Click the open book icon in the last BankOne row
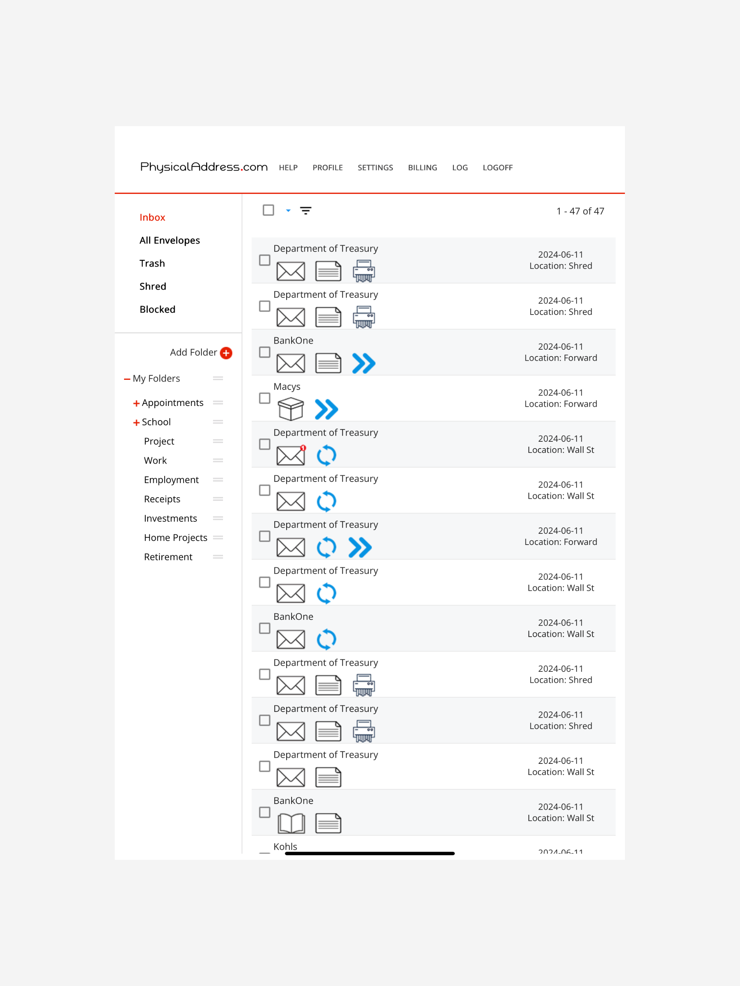Viewport: 740px width, 986px height. point(291,823)
